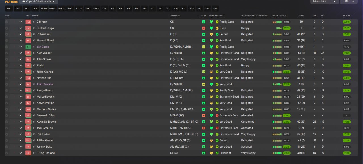Select the DMCL position slot
The height and width of the screenshot is (164, 363).
61,9
